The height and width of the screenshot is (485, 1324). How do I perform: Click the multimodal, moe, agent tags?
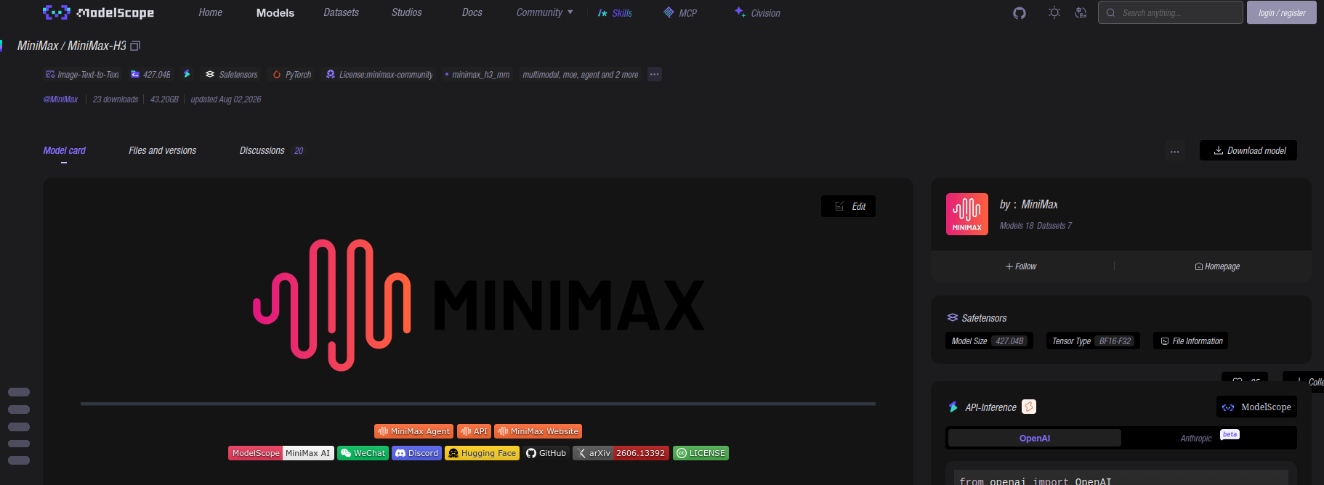[581, 74]
